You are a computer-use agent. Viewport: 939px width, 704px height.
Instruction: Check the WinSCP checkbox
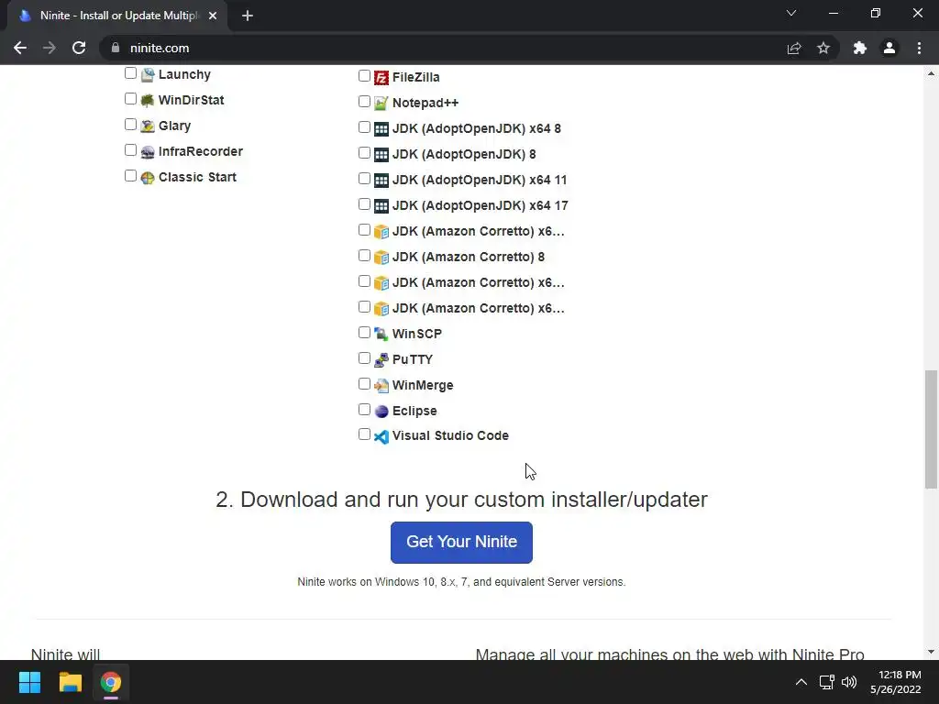click(364, 332)
